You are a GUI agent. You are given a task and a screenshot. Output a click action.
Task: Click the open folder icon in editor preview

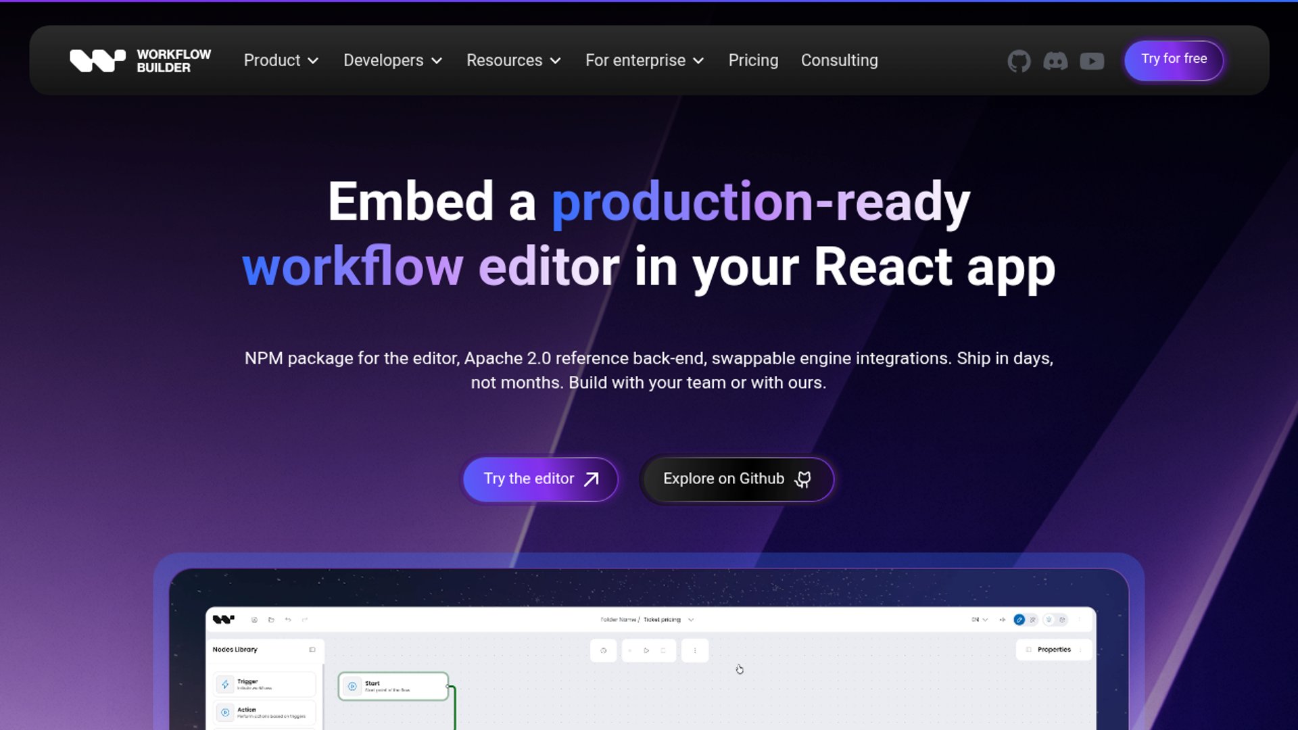[x=271, y=619]
